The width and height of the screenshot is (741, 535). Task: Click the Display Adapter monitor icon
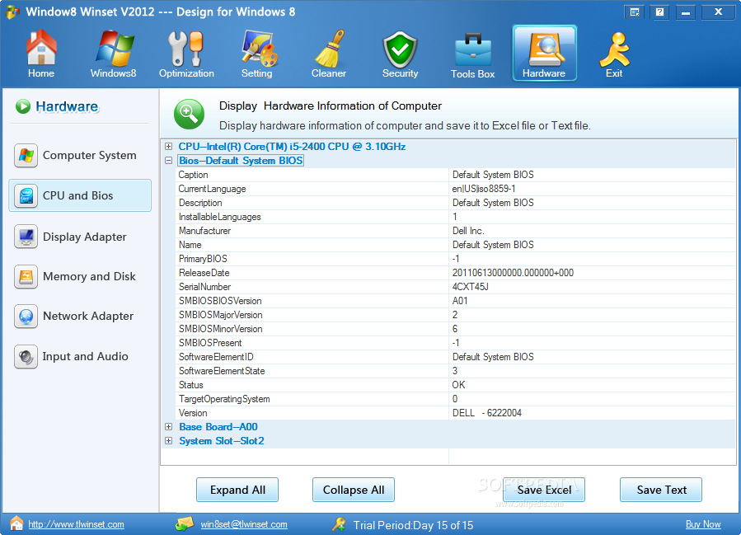pyautogui.click(x=26, y=237)
